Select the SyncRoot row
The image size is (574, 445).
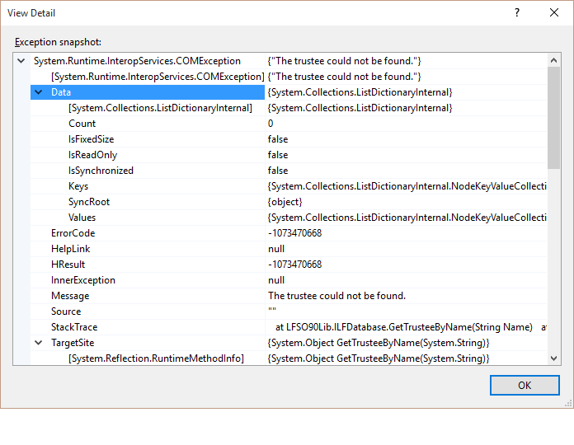pyautogui.click(x=89, y=202)
